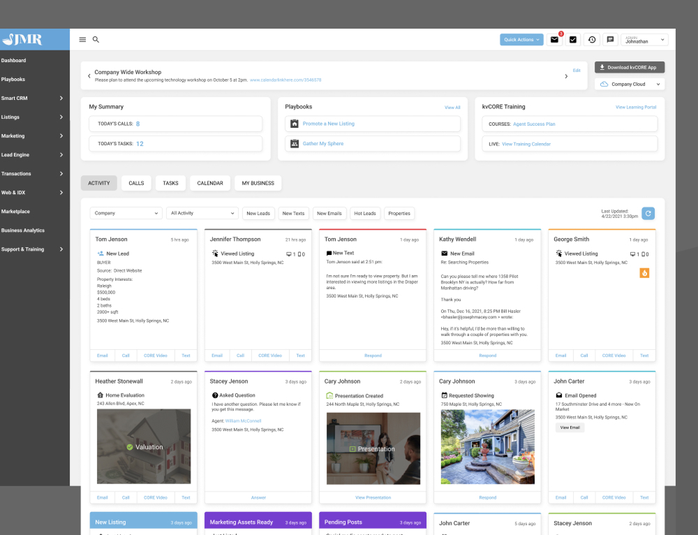
Task: Switch to the Calendar tab
Action: (210, 183)
